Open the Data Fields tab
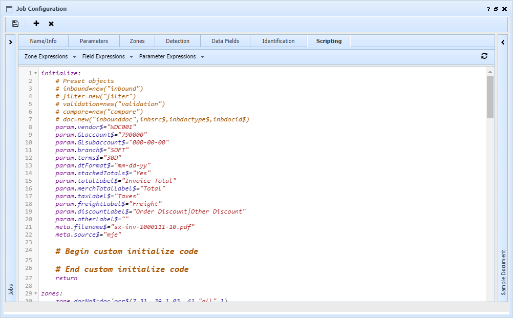The image size is (513, 318). pyautogui.click(x=225, y=40)
